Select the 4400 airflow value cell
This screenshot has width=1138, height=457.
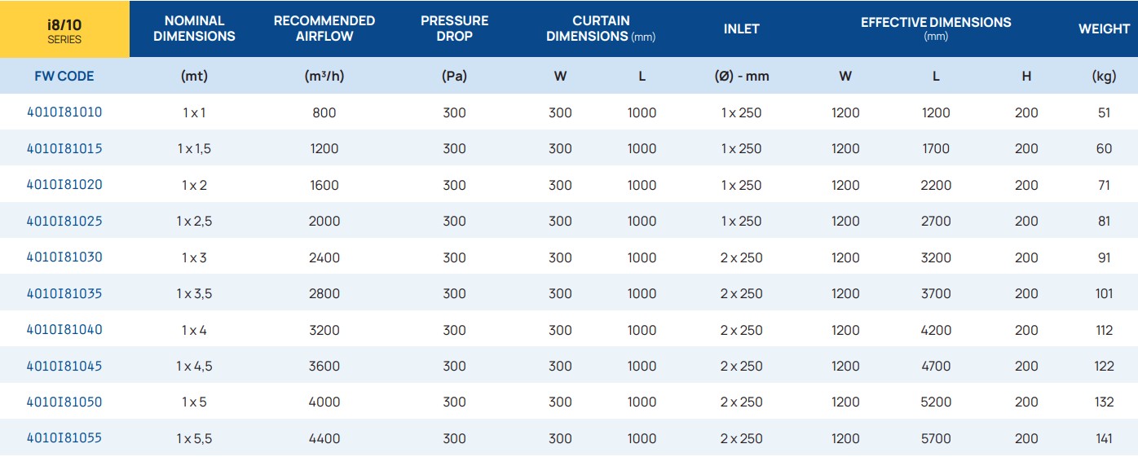(x=324, y=438)
